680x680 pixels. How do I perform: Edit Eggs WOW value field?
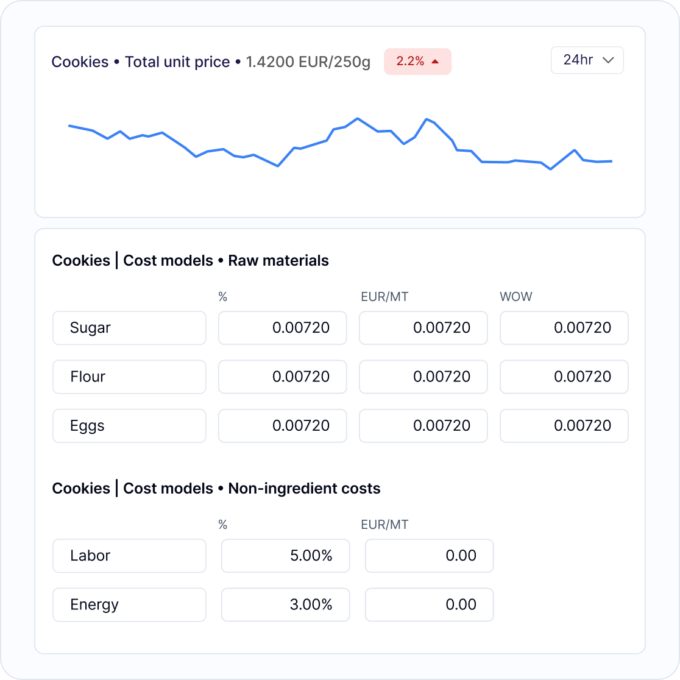[x=564, y=426]
